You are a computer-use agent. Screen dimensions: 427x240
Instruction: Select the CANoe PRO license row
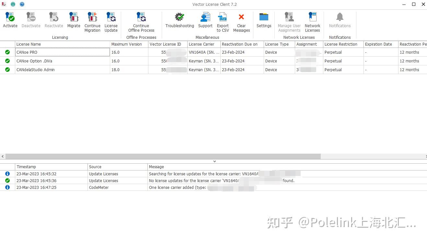coord(62,52)
